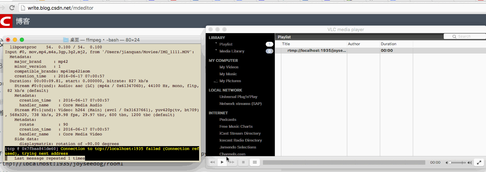The width and height of the screenshot is (486, 172).
Task: Open My Videos in VLC sidebar
Action: click(229, 67)
